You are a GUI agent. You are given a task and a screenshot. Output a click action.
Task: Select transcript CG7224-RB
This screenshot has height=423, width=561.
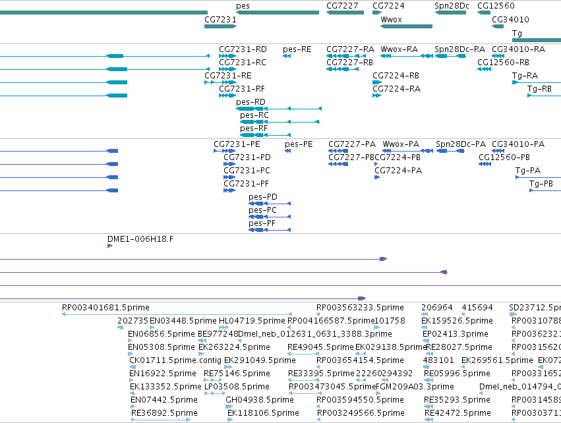377,82
